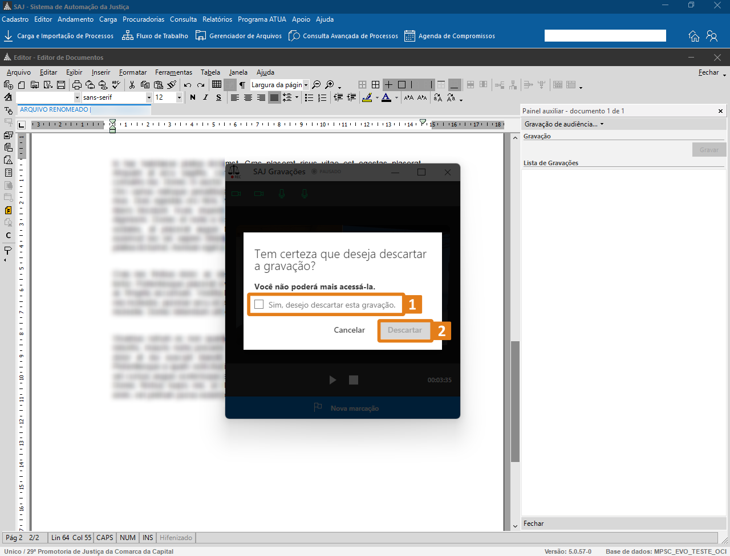Open zoom 'Largura da págin' dropdown

coord(306,85)
